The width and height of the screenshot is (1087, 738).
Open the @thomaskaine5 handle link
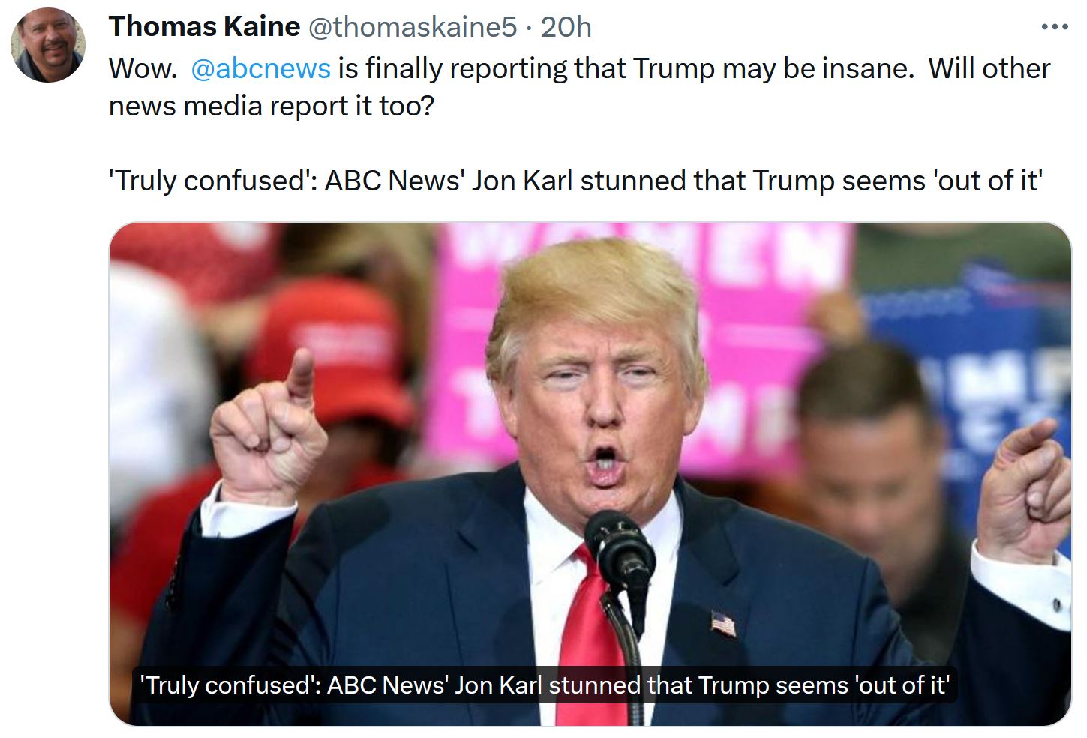[x=412, y=27]
